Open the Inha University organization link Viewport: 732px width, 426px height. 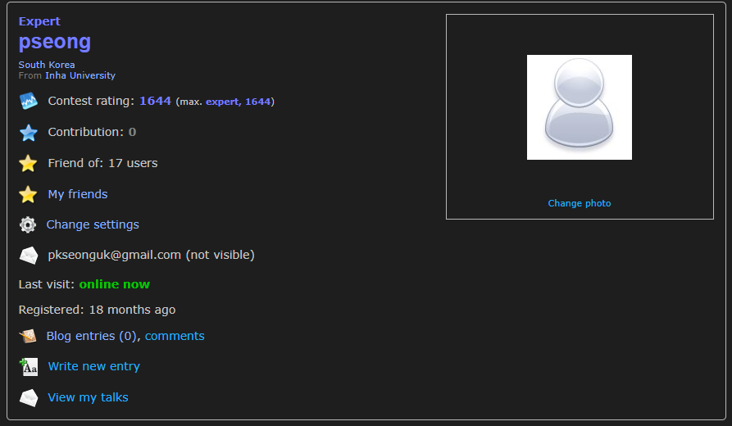click(x=80, y=75)
